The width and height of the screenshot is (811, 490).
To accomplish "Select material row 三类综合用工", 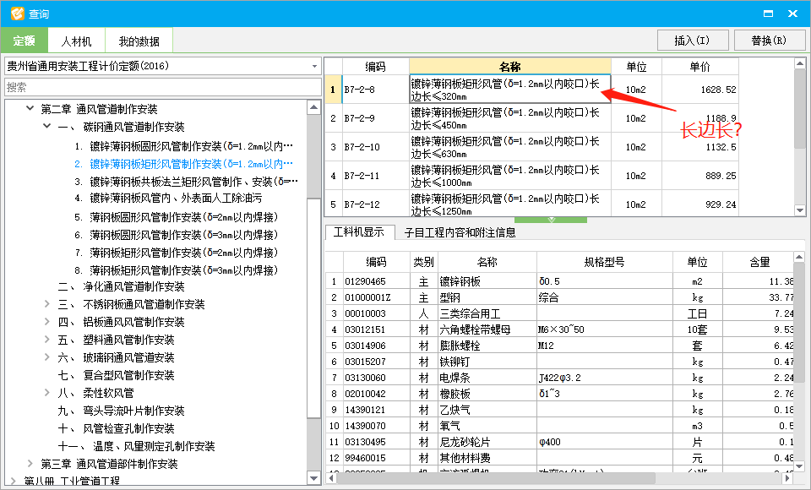I will pos(559,313).
